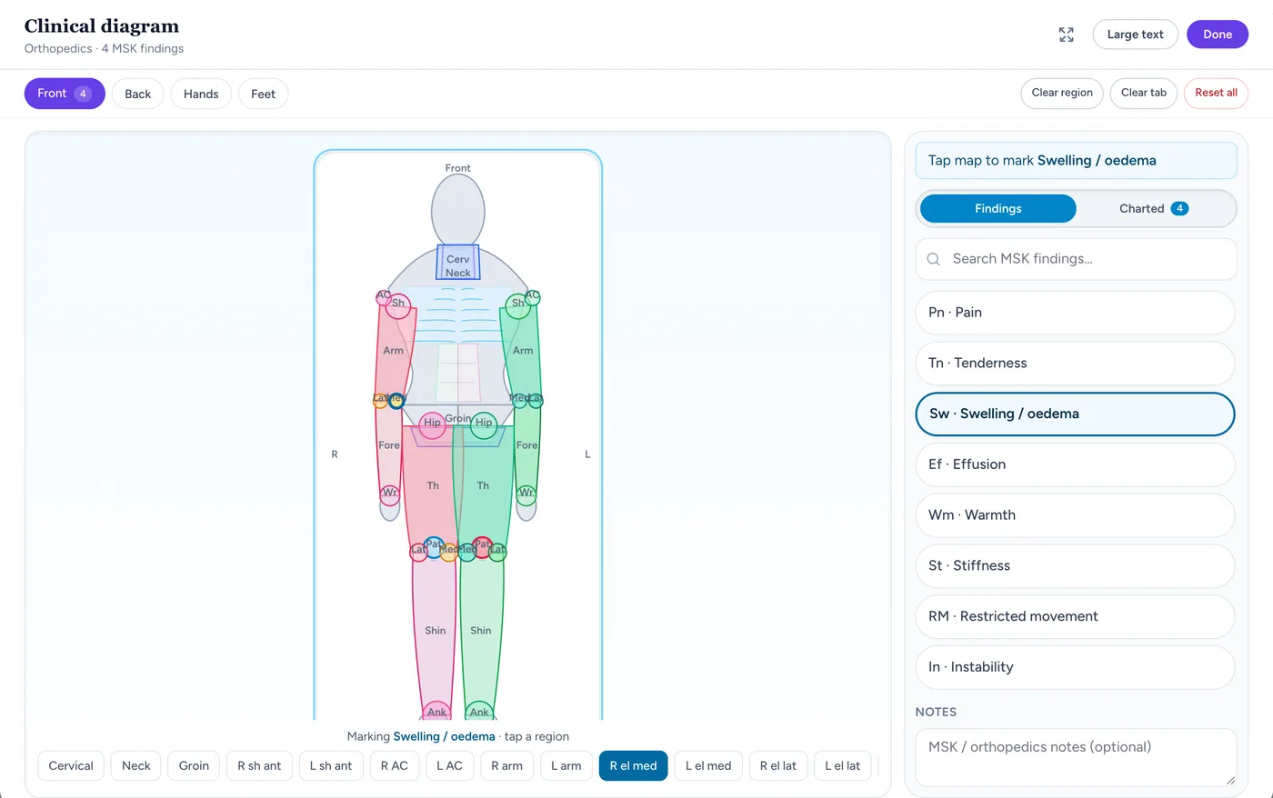The height and width of the screenshot is (798, 1273).
Task: Tap the green left Hip circle
Action: (484, 424)
